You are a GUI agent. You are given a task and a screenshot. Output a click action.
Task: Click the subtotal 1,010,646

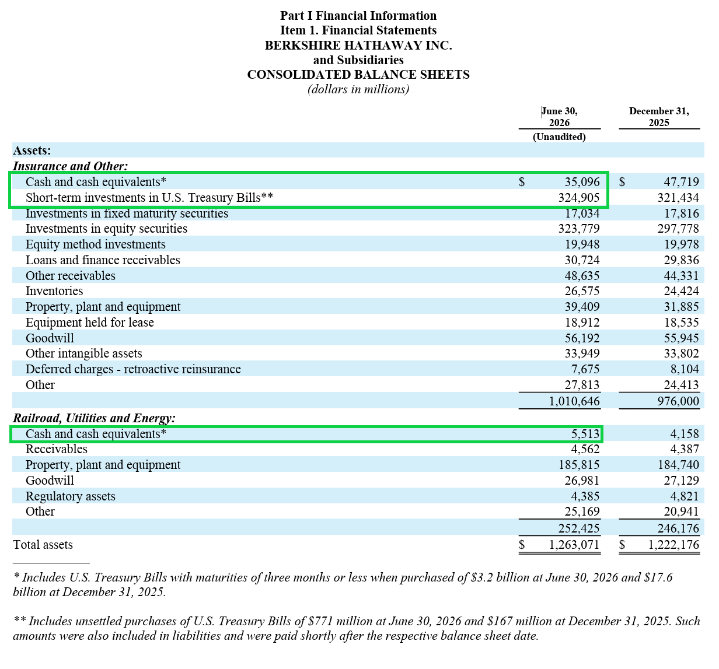tap(574, 401)
